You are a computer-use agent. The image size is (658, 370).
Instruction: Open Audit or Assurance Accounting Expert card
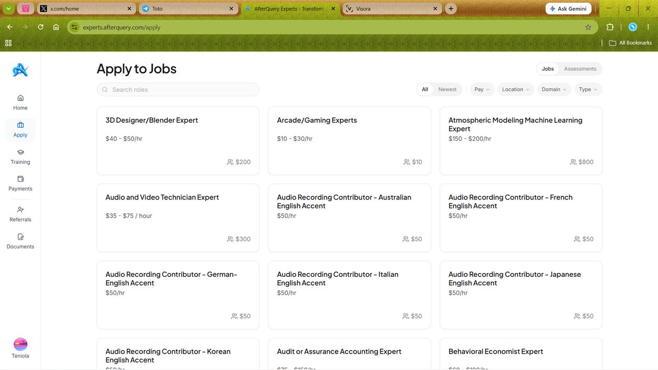pos(349,354)
